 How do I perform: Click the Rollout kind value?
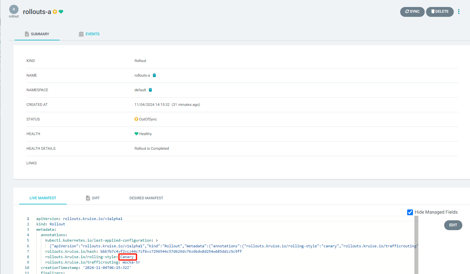point(140,61)
